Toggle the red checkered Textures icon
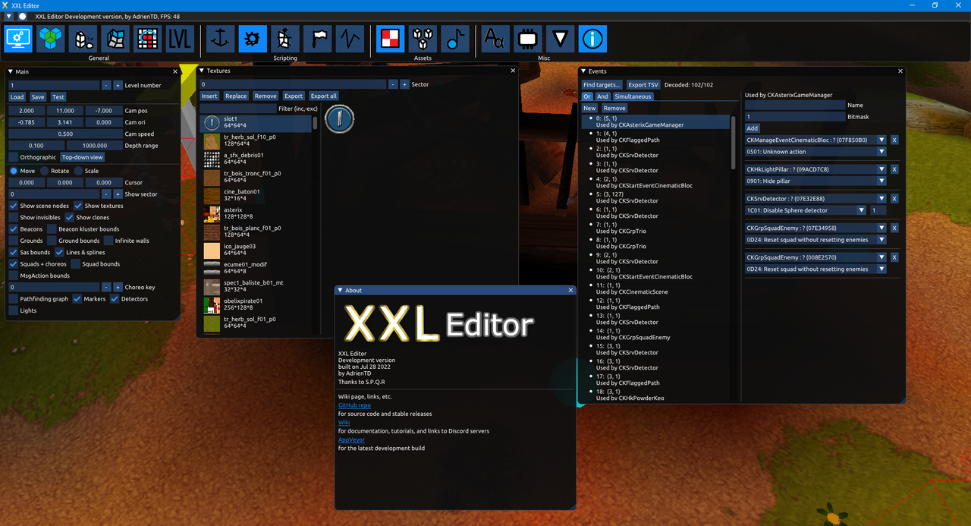971x526 pixels. coord(391,39)
